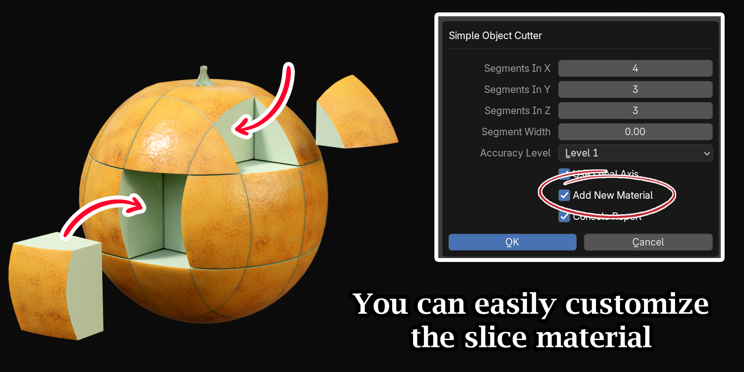The height and width of the screenshot is (372, 744).
Task: Click the red arrow pointing into the top cutout
Action: click(x=267, y=101)
